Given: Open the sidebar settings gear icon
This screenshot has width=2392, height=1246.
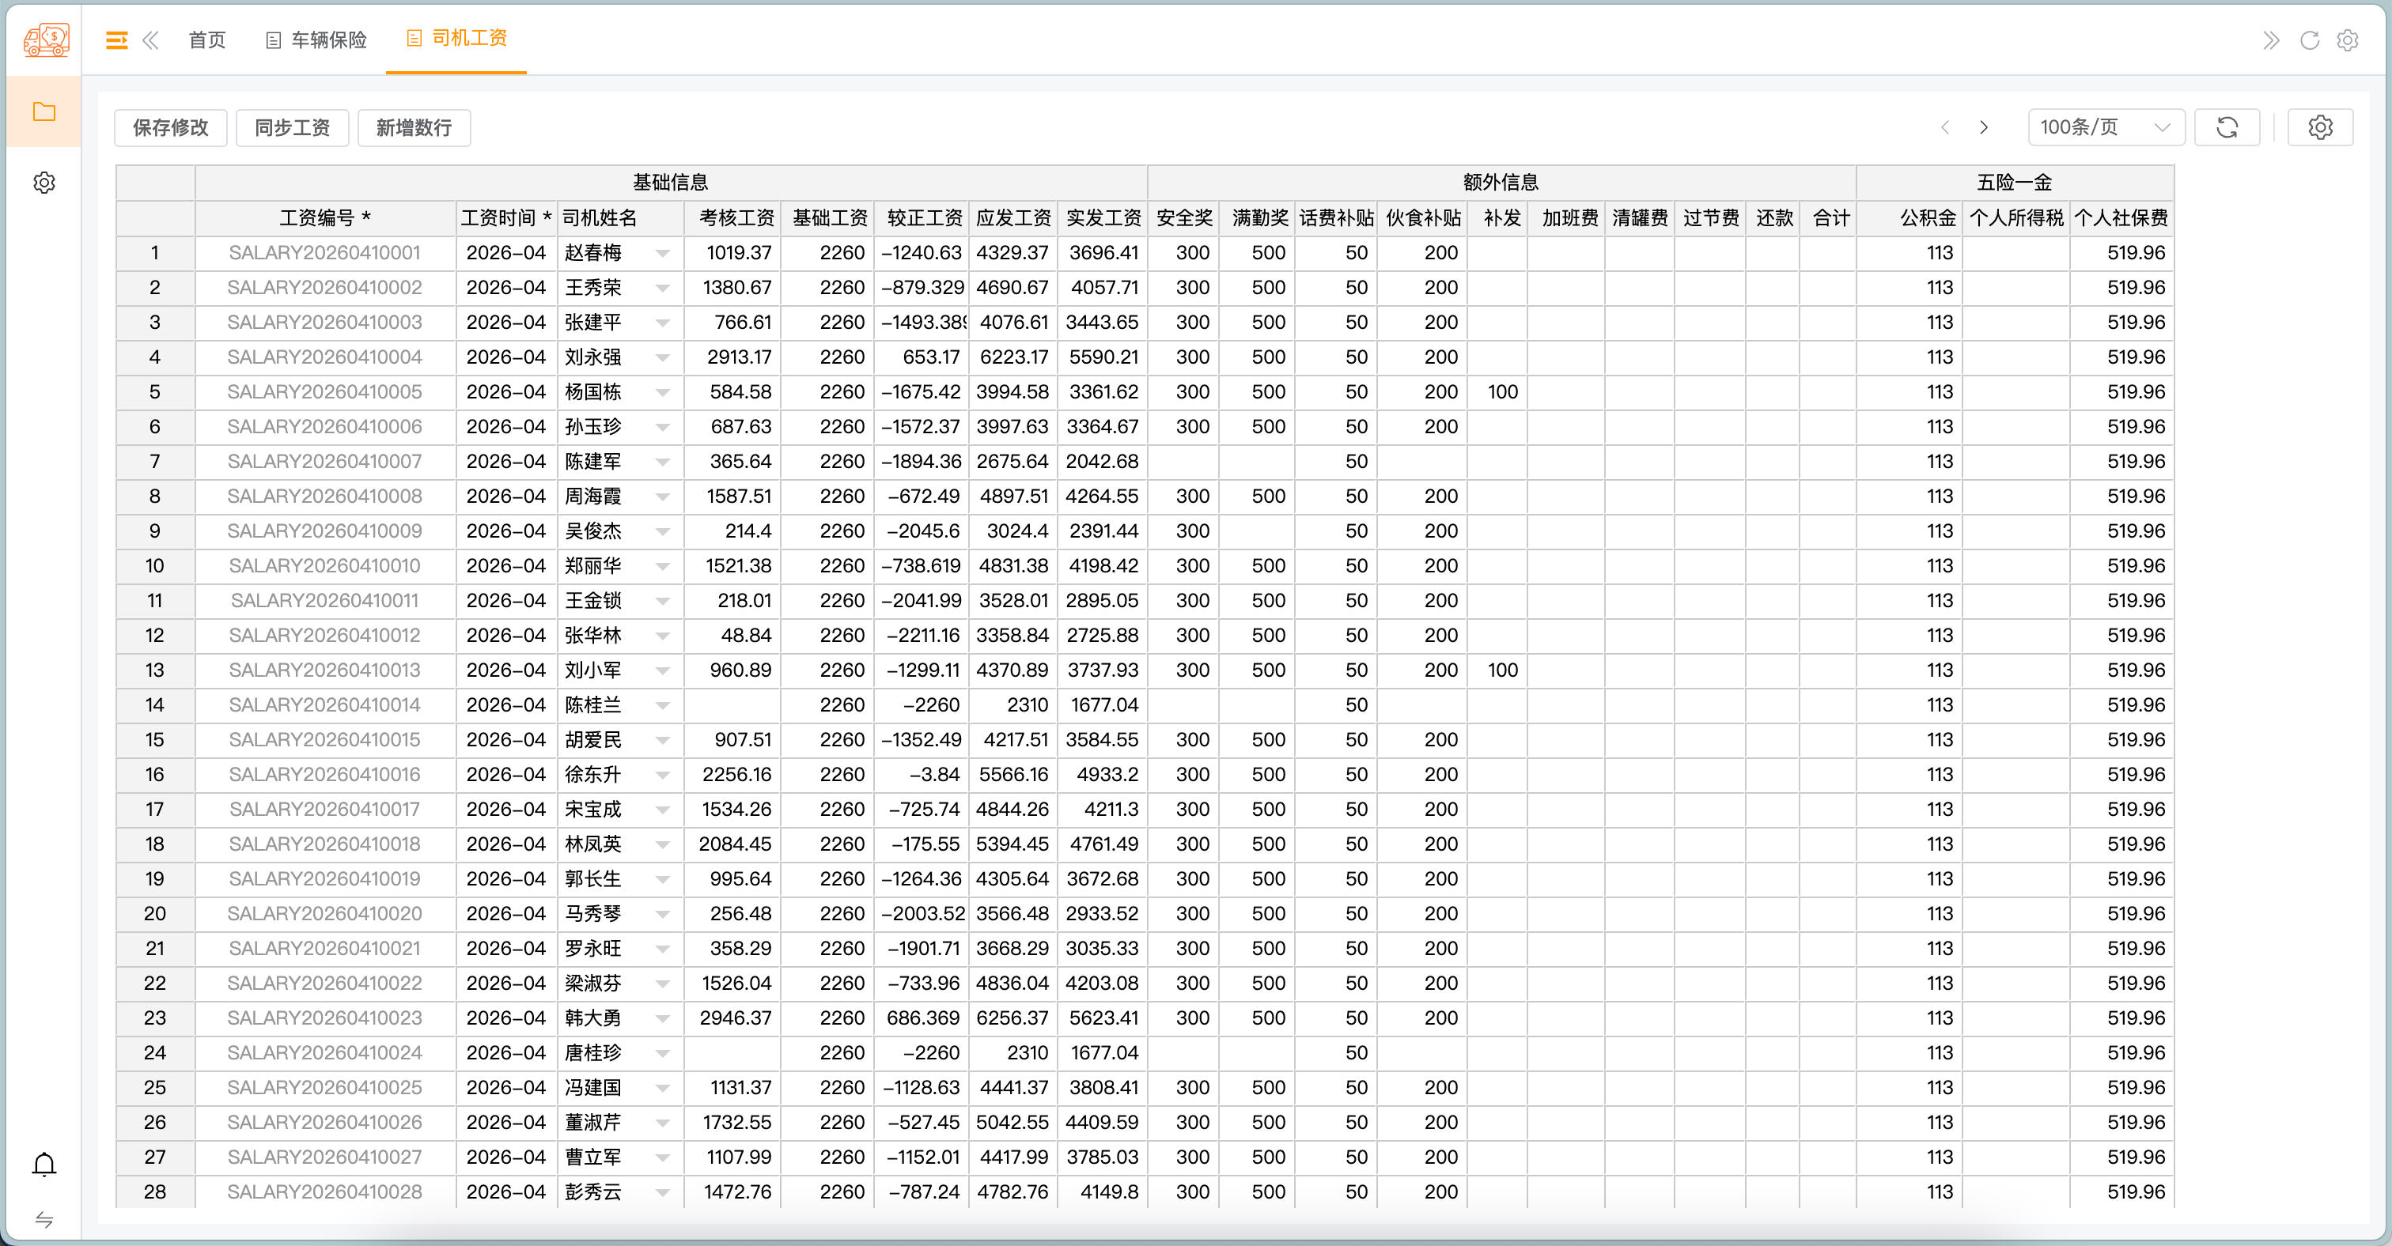Looking at the screenshot, I should pos(44,183).
